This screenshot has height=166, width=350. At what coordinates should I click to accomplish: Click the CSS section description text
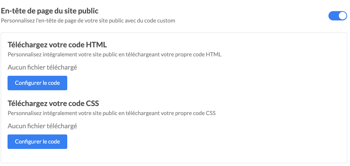(112, 113)
